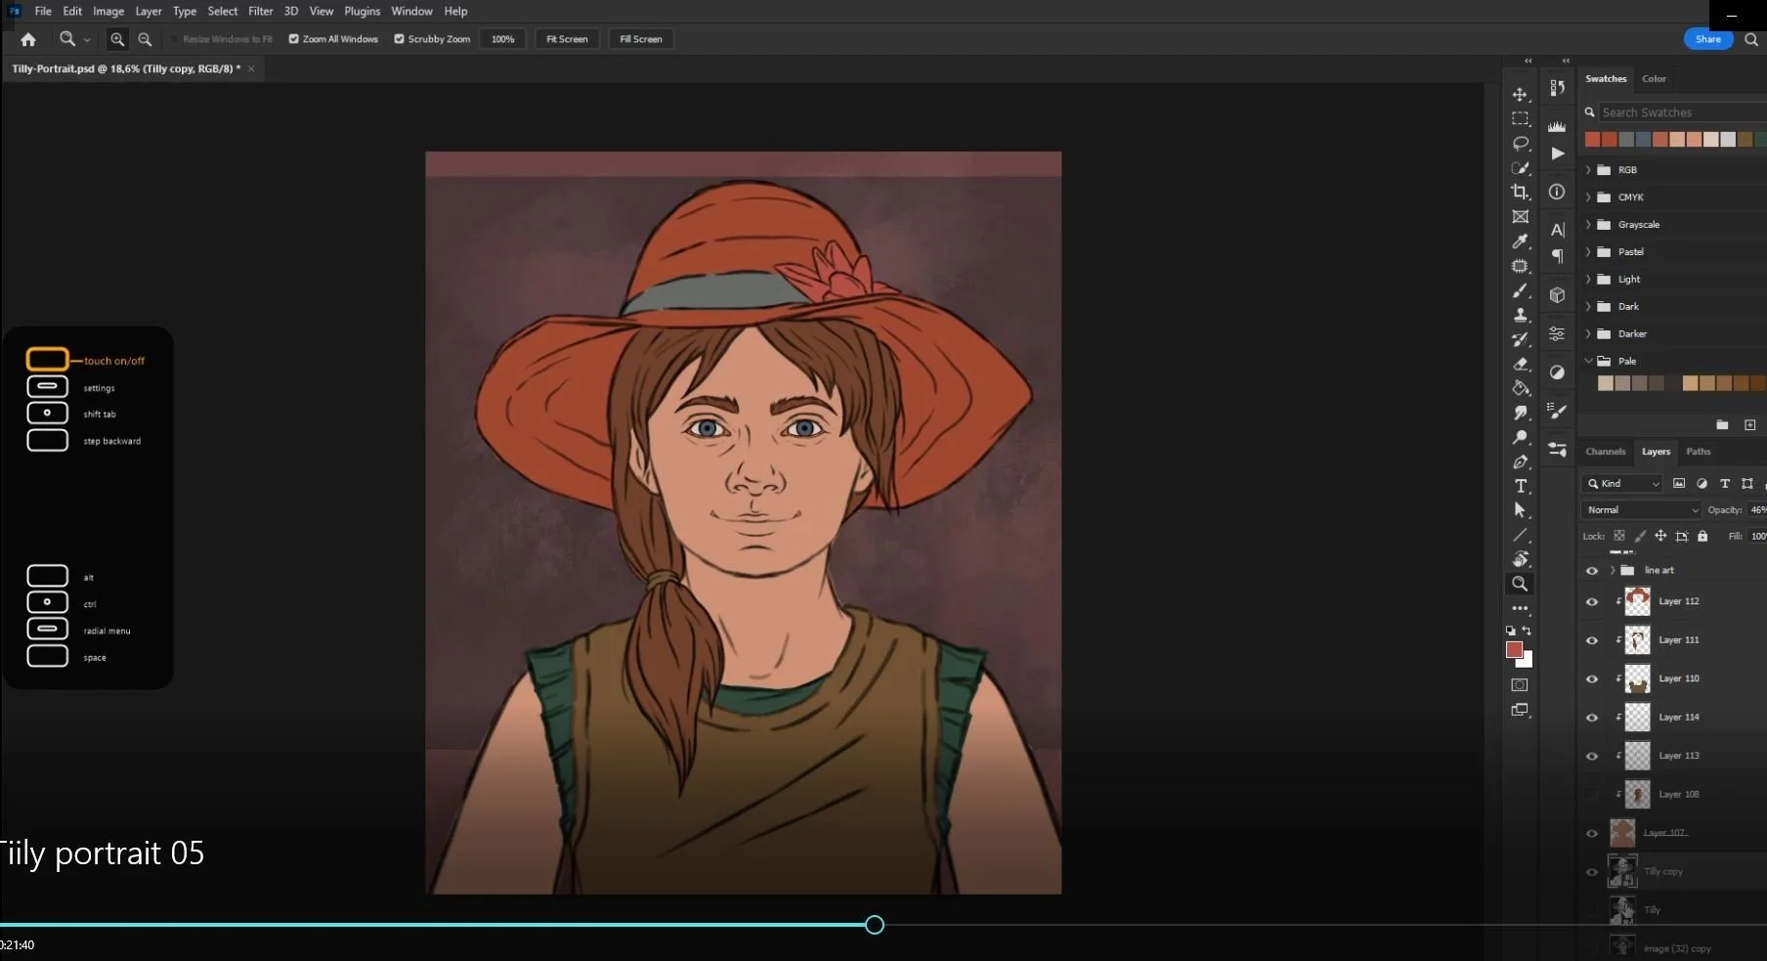Uncheck Zoom All Windows option
This screenshot has height=961, width=1767.
point(293,39)
